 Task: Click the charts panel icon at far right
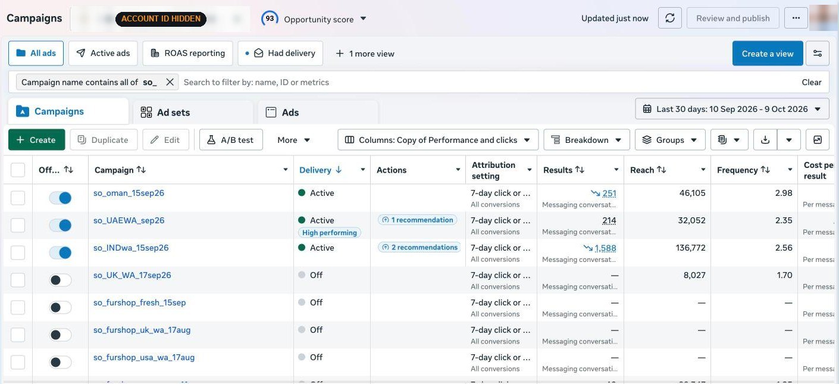[818, 140]
